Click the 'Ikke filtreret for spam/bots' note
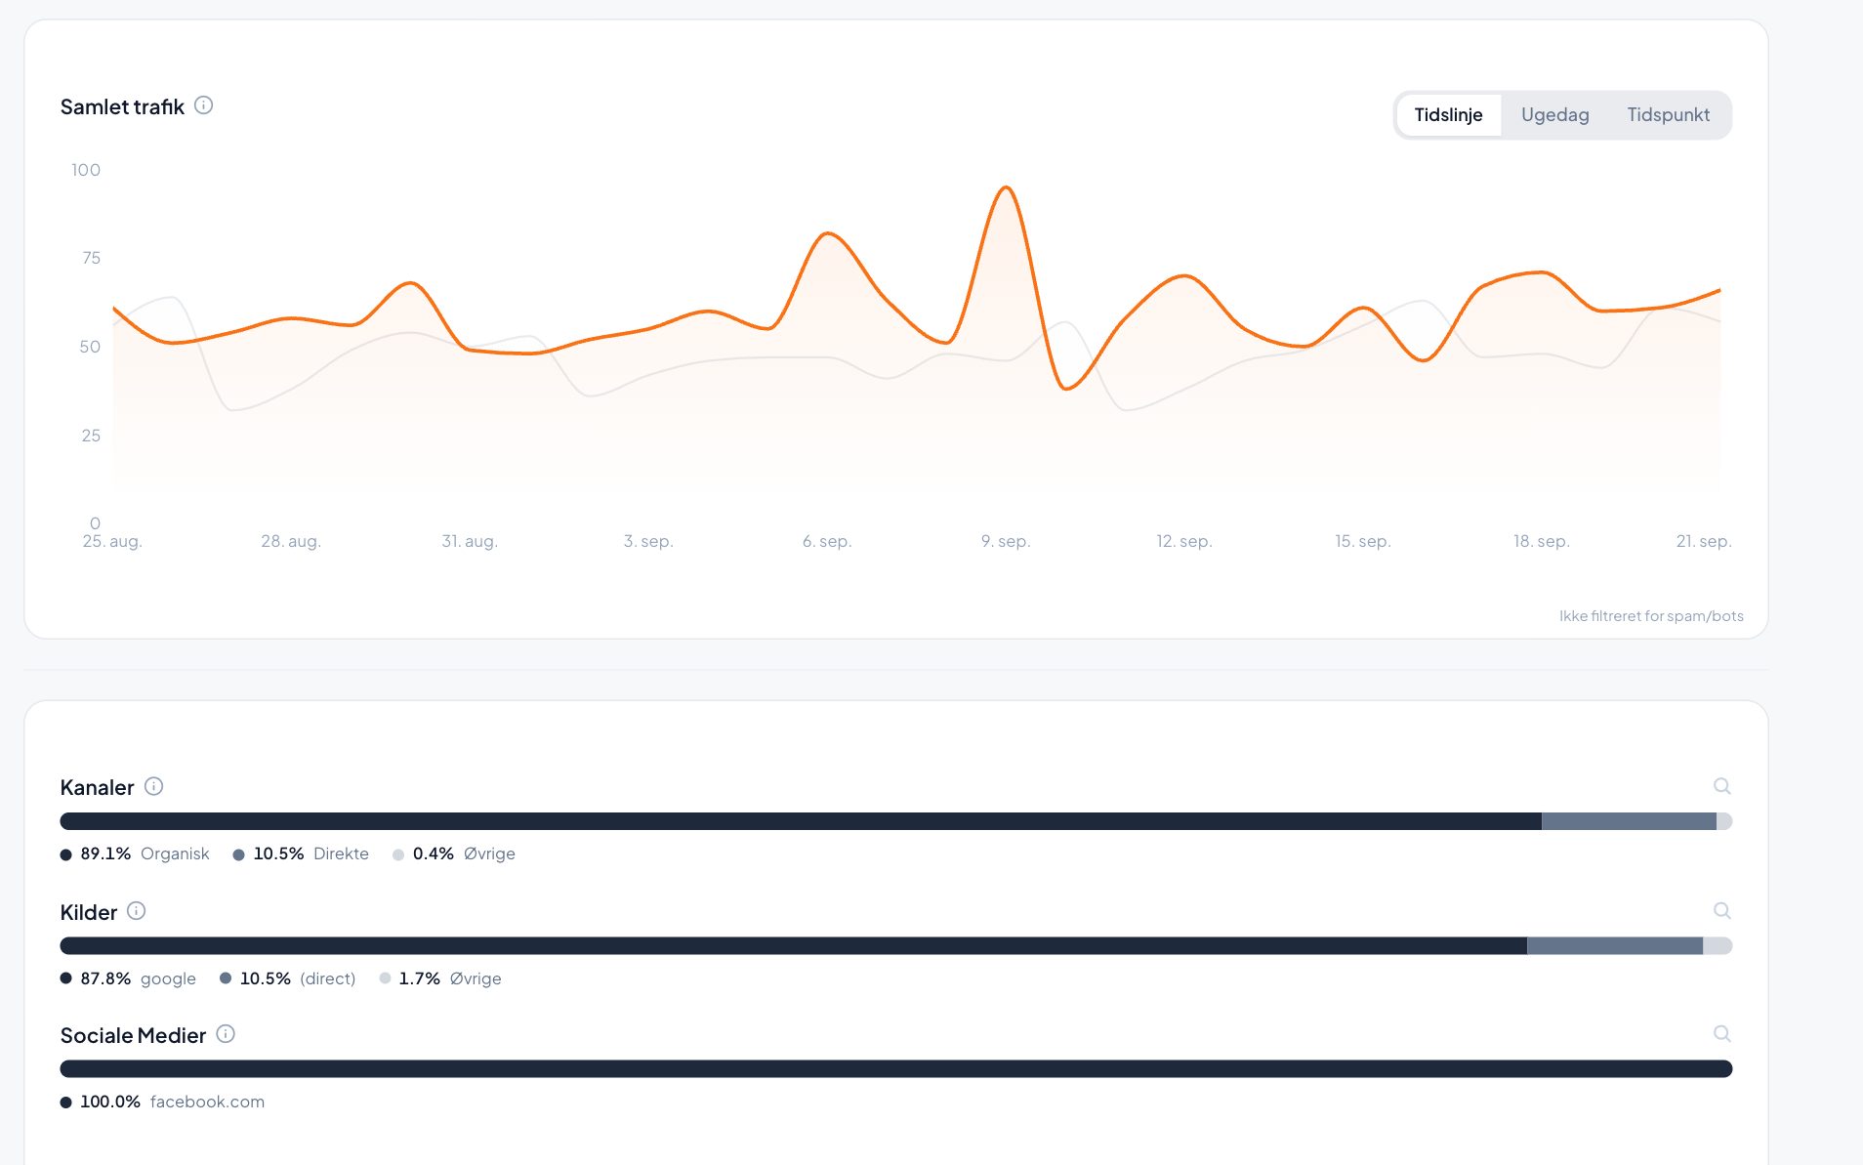Screen dimensions: 1863x1165 1651,616
